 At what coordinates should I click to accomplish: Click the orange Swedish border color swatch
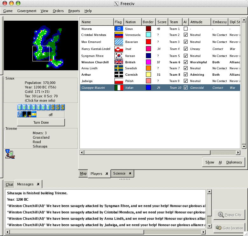[148, 68]
